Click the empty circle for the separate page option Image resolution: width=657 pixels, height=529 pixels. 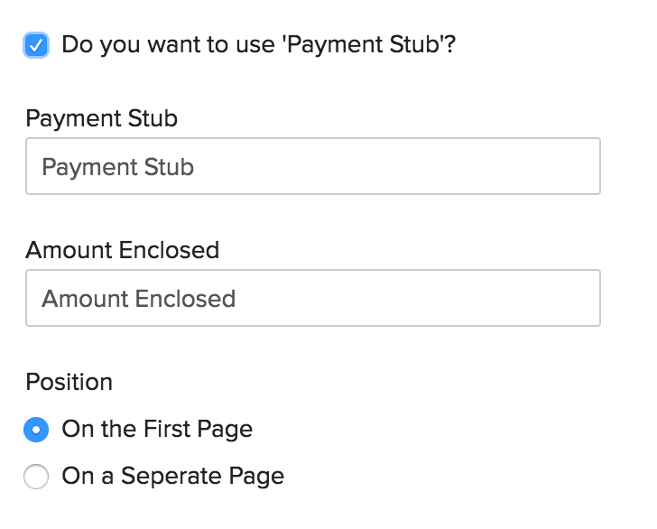tap(36, 476)
